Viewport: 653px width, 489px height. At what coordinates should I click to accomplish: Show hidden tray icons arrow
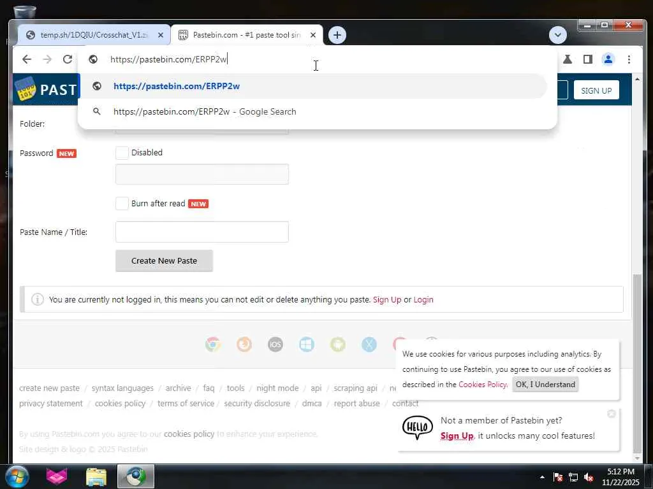(542, 477)
